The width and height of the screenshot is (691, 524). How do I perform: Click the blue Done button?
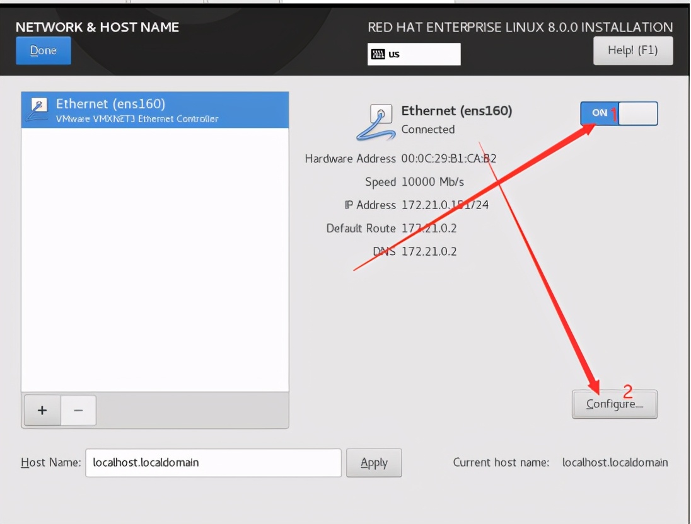click(x=43, y=50)
